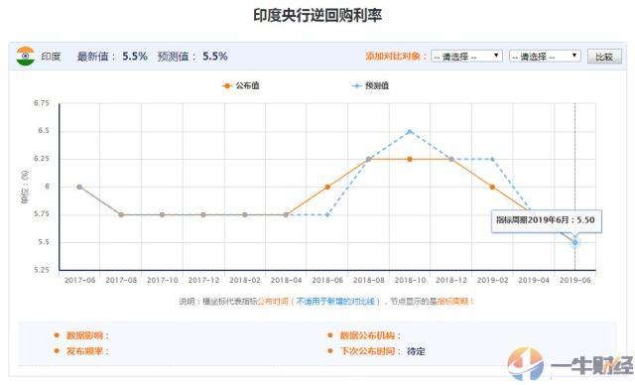635x385 pixels.
Task: Open the second 请选择 comparison dropdown
Action: tap(545, 56)
